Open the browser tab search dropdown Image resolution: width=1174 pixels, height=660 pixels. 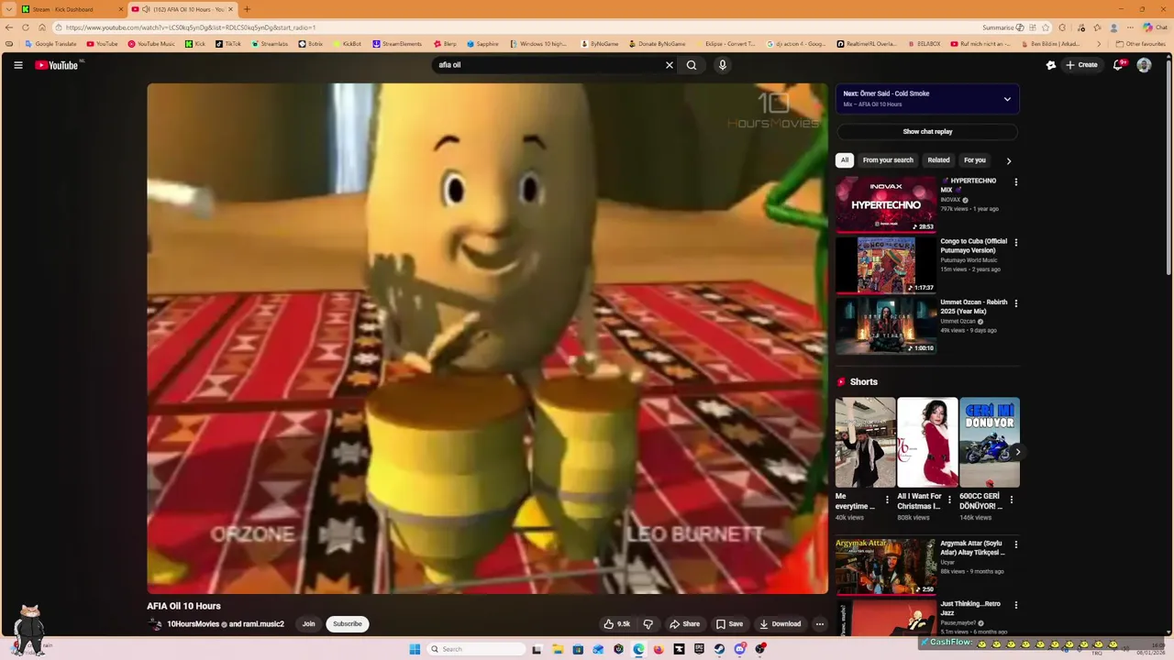click(x=8, y=9)
